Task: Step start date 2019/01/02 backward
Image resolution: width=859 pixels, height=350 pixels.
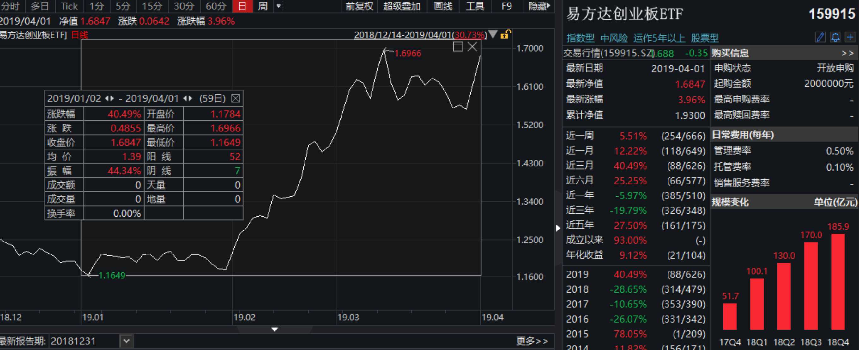Action: [x=107, y=98]
